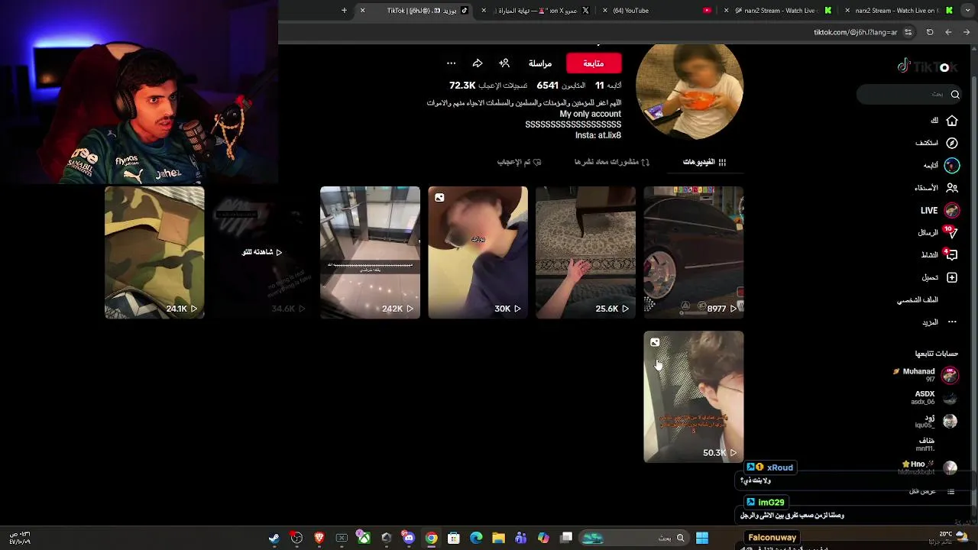Screen dimensions: 978x550
Task: Click the share arrow icon on profile
Action: 477,63
